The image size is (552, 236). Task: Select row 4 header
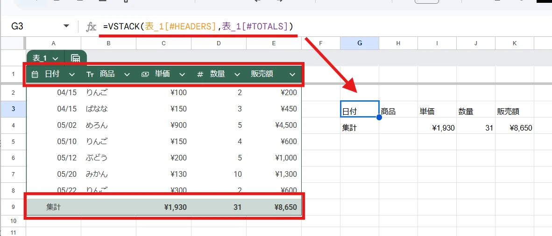(13, 125)
